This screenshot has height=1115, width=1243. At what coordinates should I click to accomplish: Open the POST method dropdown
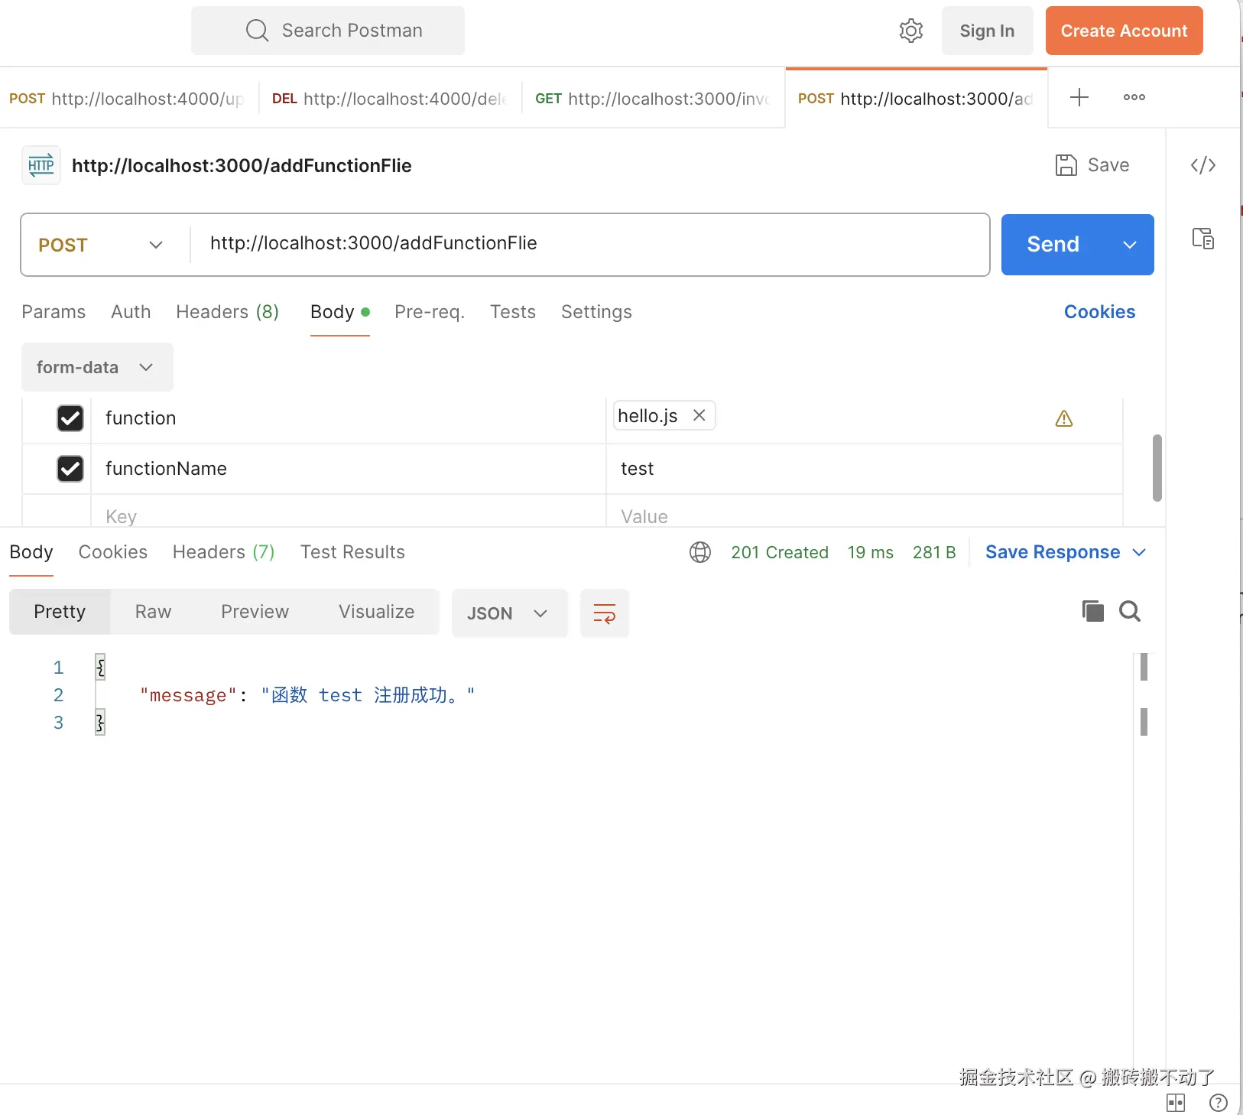[x=101, y=245]
